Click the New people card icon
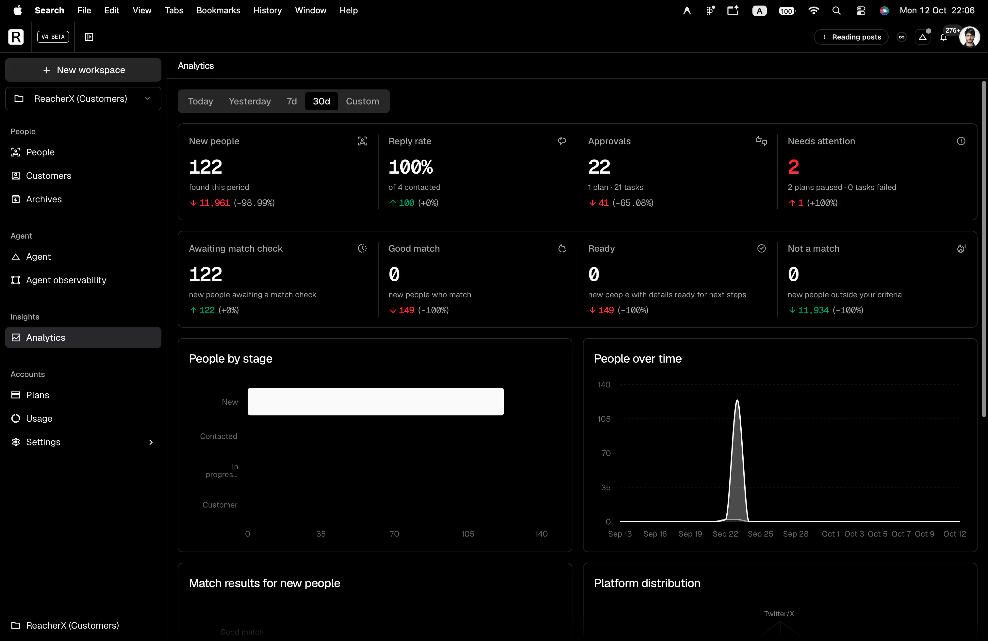 click(362, 141)
